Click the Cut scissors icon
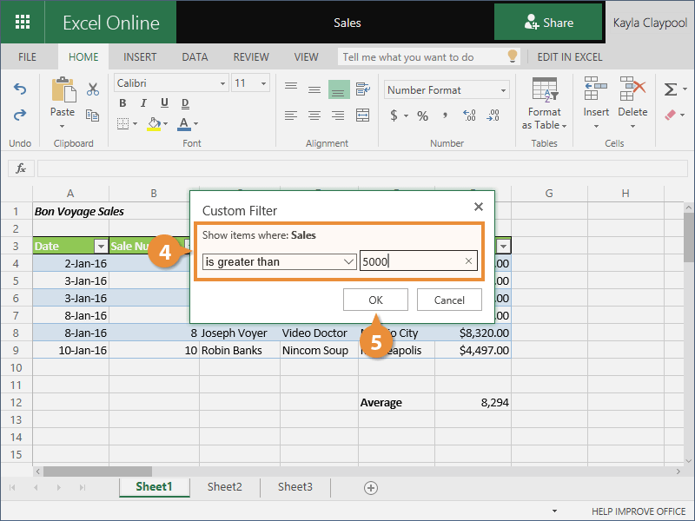The width and height of the screenshot is (695, 521). point(93,89)
